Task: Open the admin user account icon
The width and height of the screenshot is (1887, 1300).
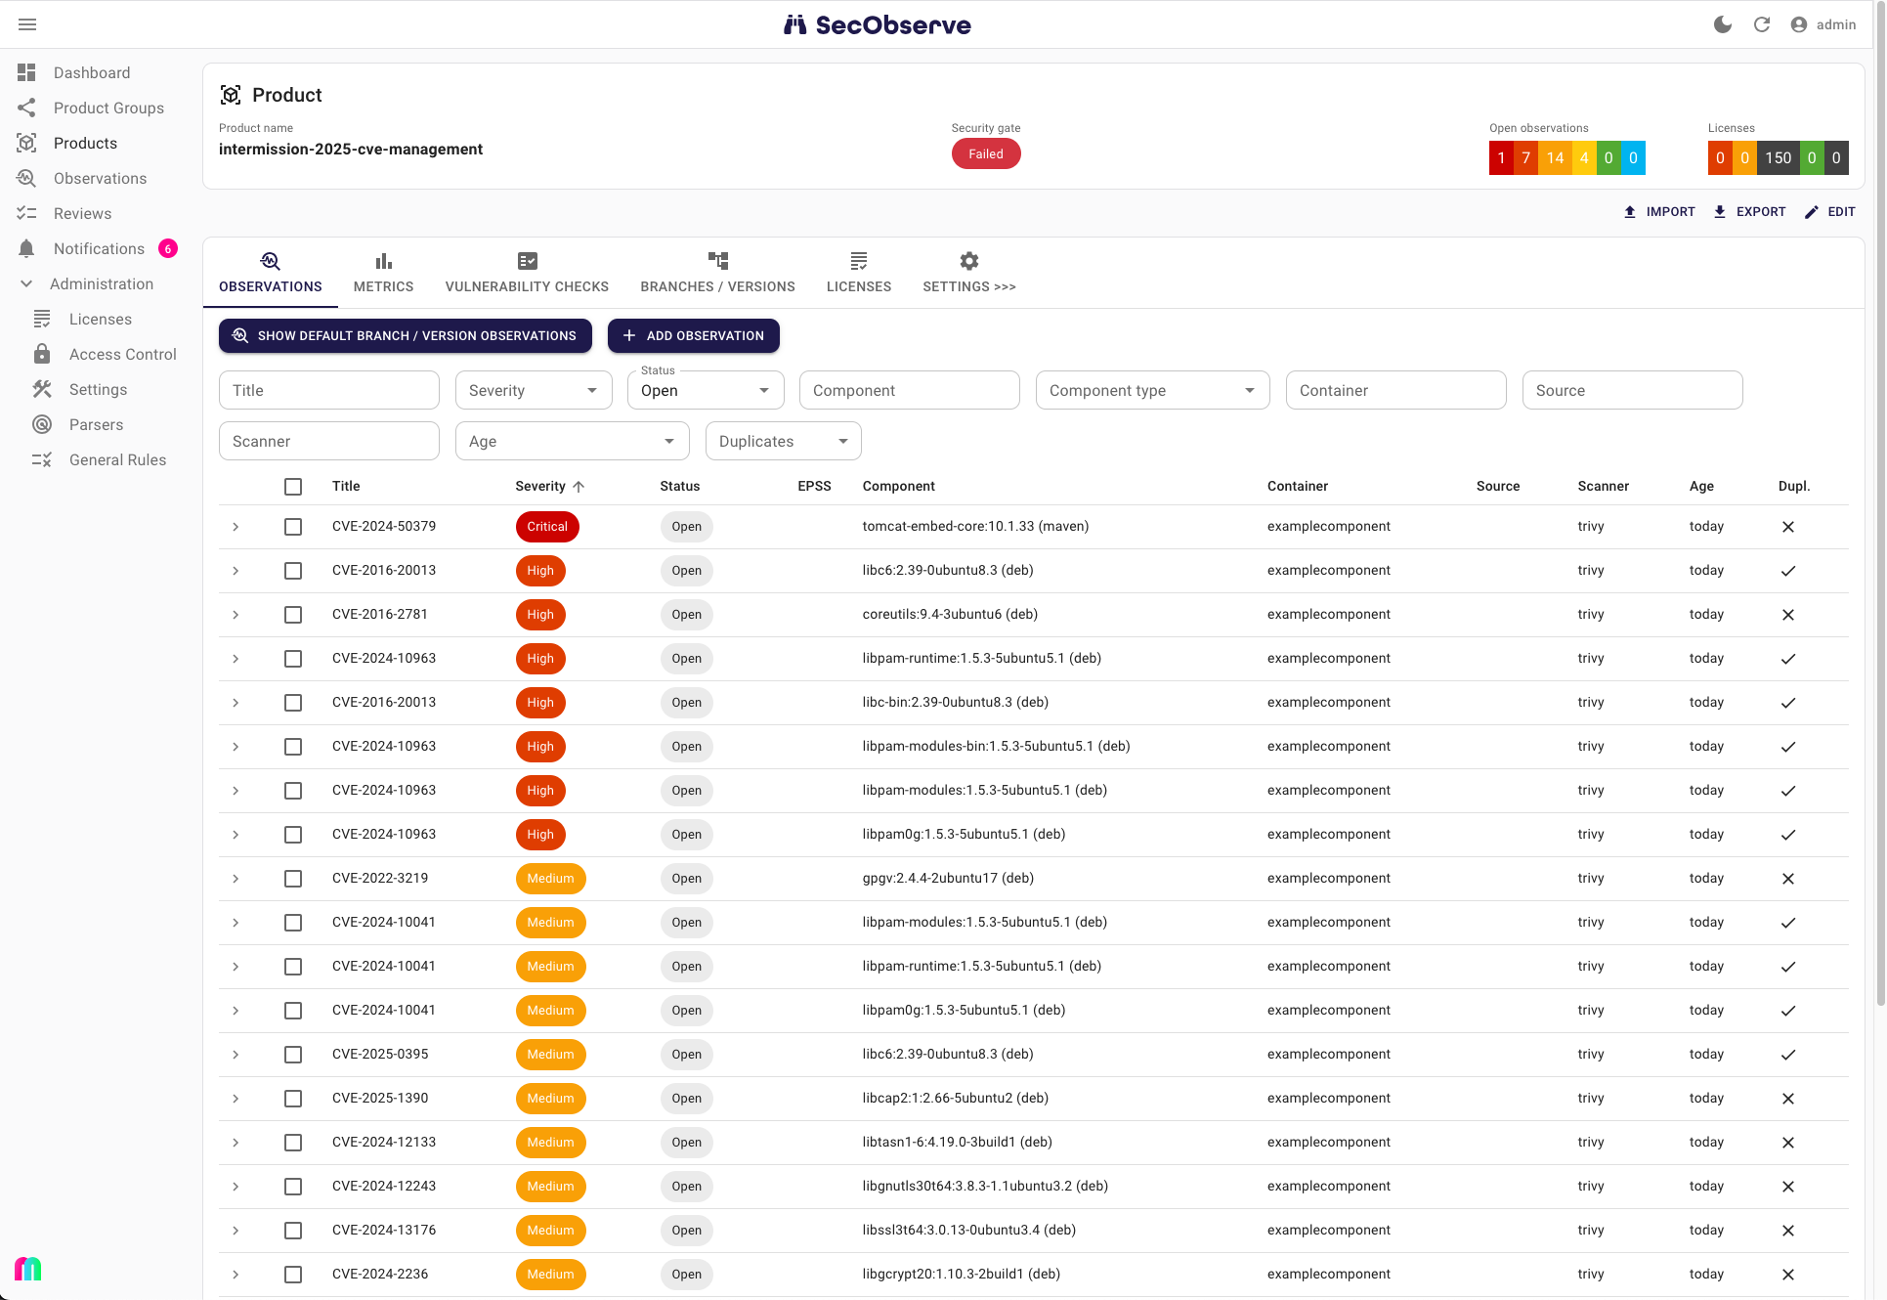Action: click(x=1799, y=24)
